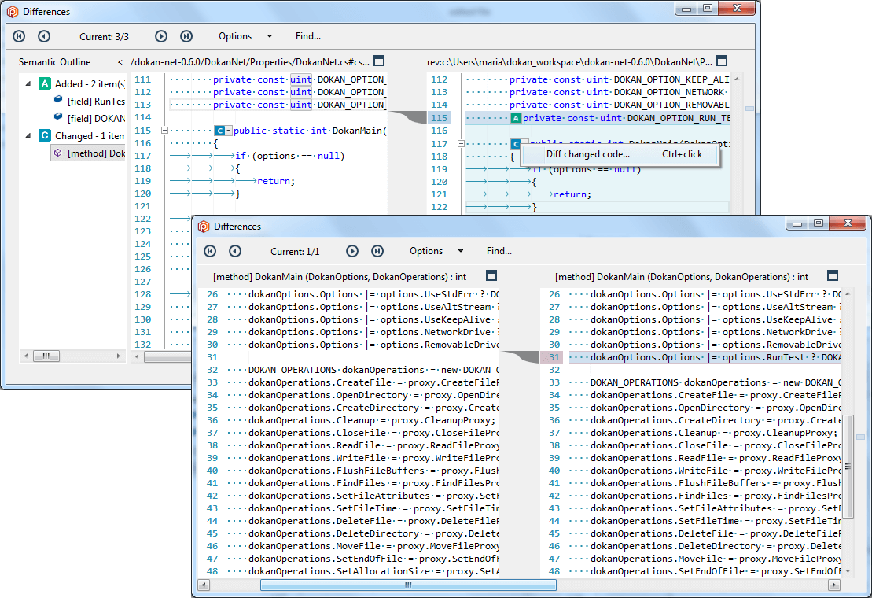The width and height of the screenshot is (872, 598).
Task: Go to next difference in front window
Action: click(x=352, y=251)
